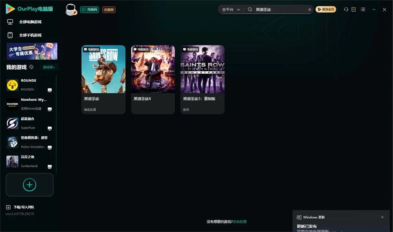Click 电脑游戏 tag on 黑道圣徒 card
Image resolution: width=393 pixels, height=232 pixels.
tap(92, 49)
